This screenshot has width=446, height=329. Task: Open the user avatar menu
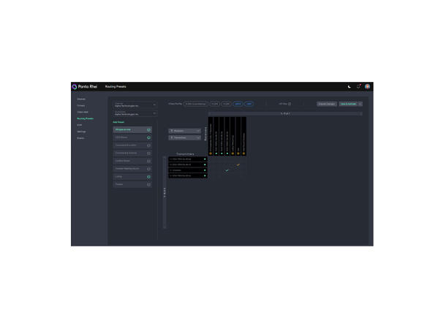coord(368,86)
